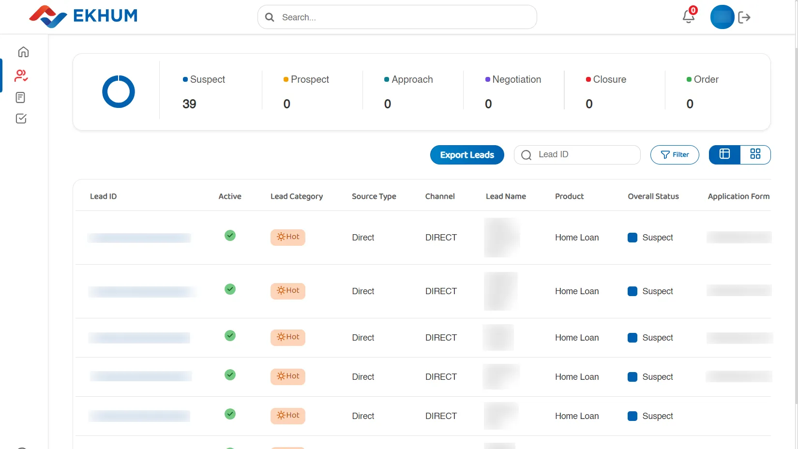Screen dimensions: 798x449
Task: Click the top search magnifier icon
Action: click(270, 17)
